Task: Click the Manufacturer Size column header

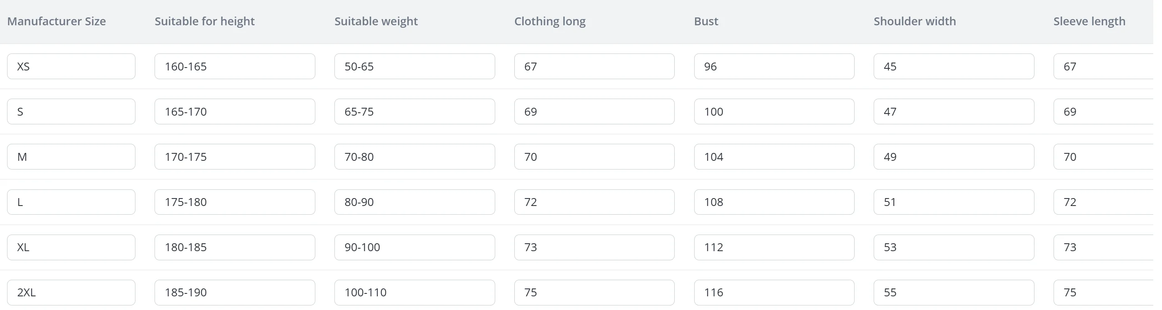Action: coord(57,21)
